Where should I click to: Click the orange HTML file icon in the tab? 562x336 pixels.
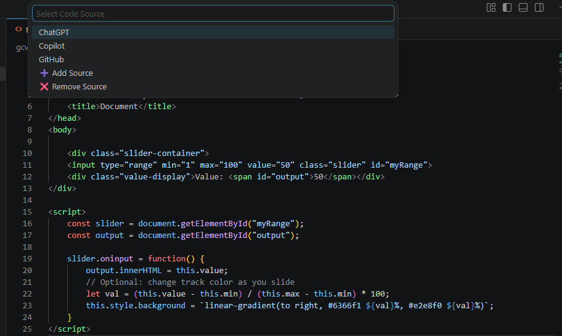(18, 29)
